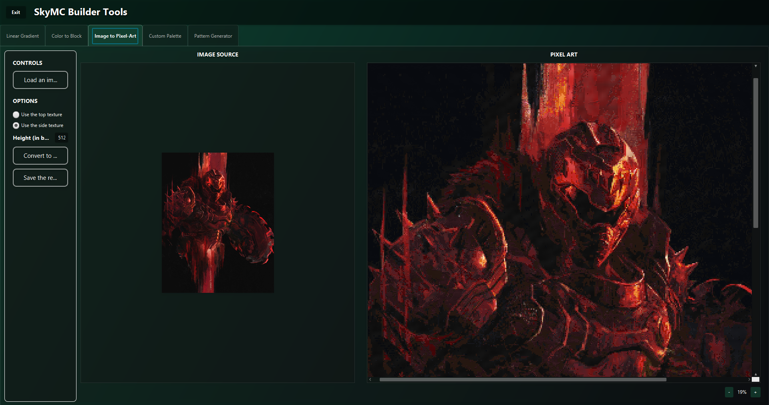
Task: Click the arrow at bottom of vertical scrollbar
Action: (756, 374)
